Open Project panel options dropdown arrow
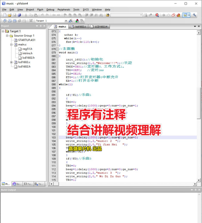The width and height of the screenshot is (202, 223). (37, 26)
